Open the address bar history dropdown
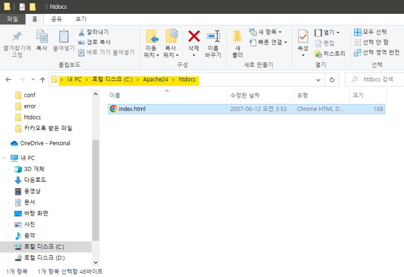Viewport: 404px width, 277px height. coord(318,80)
